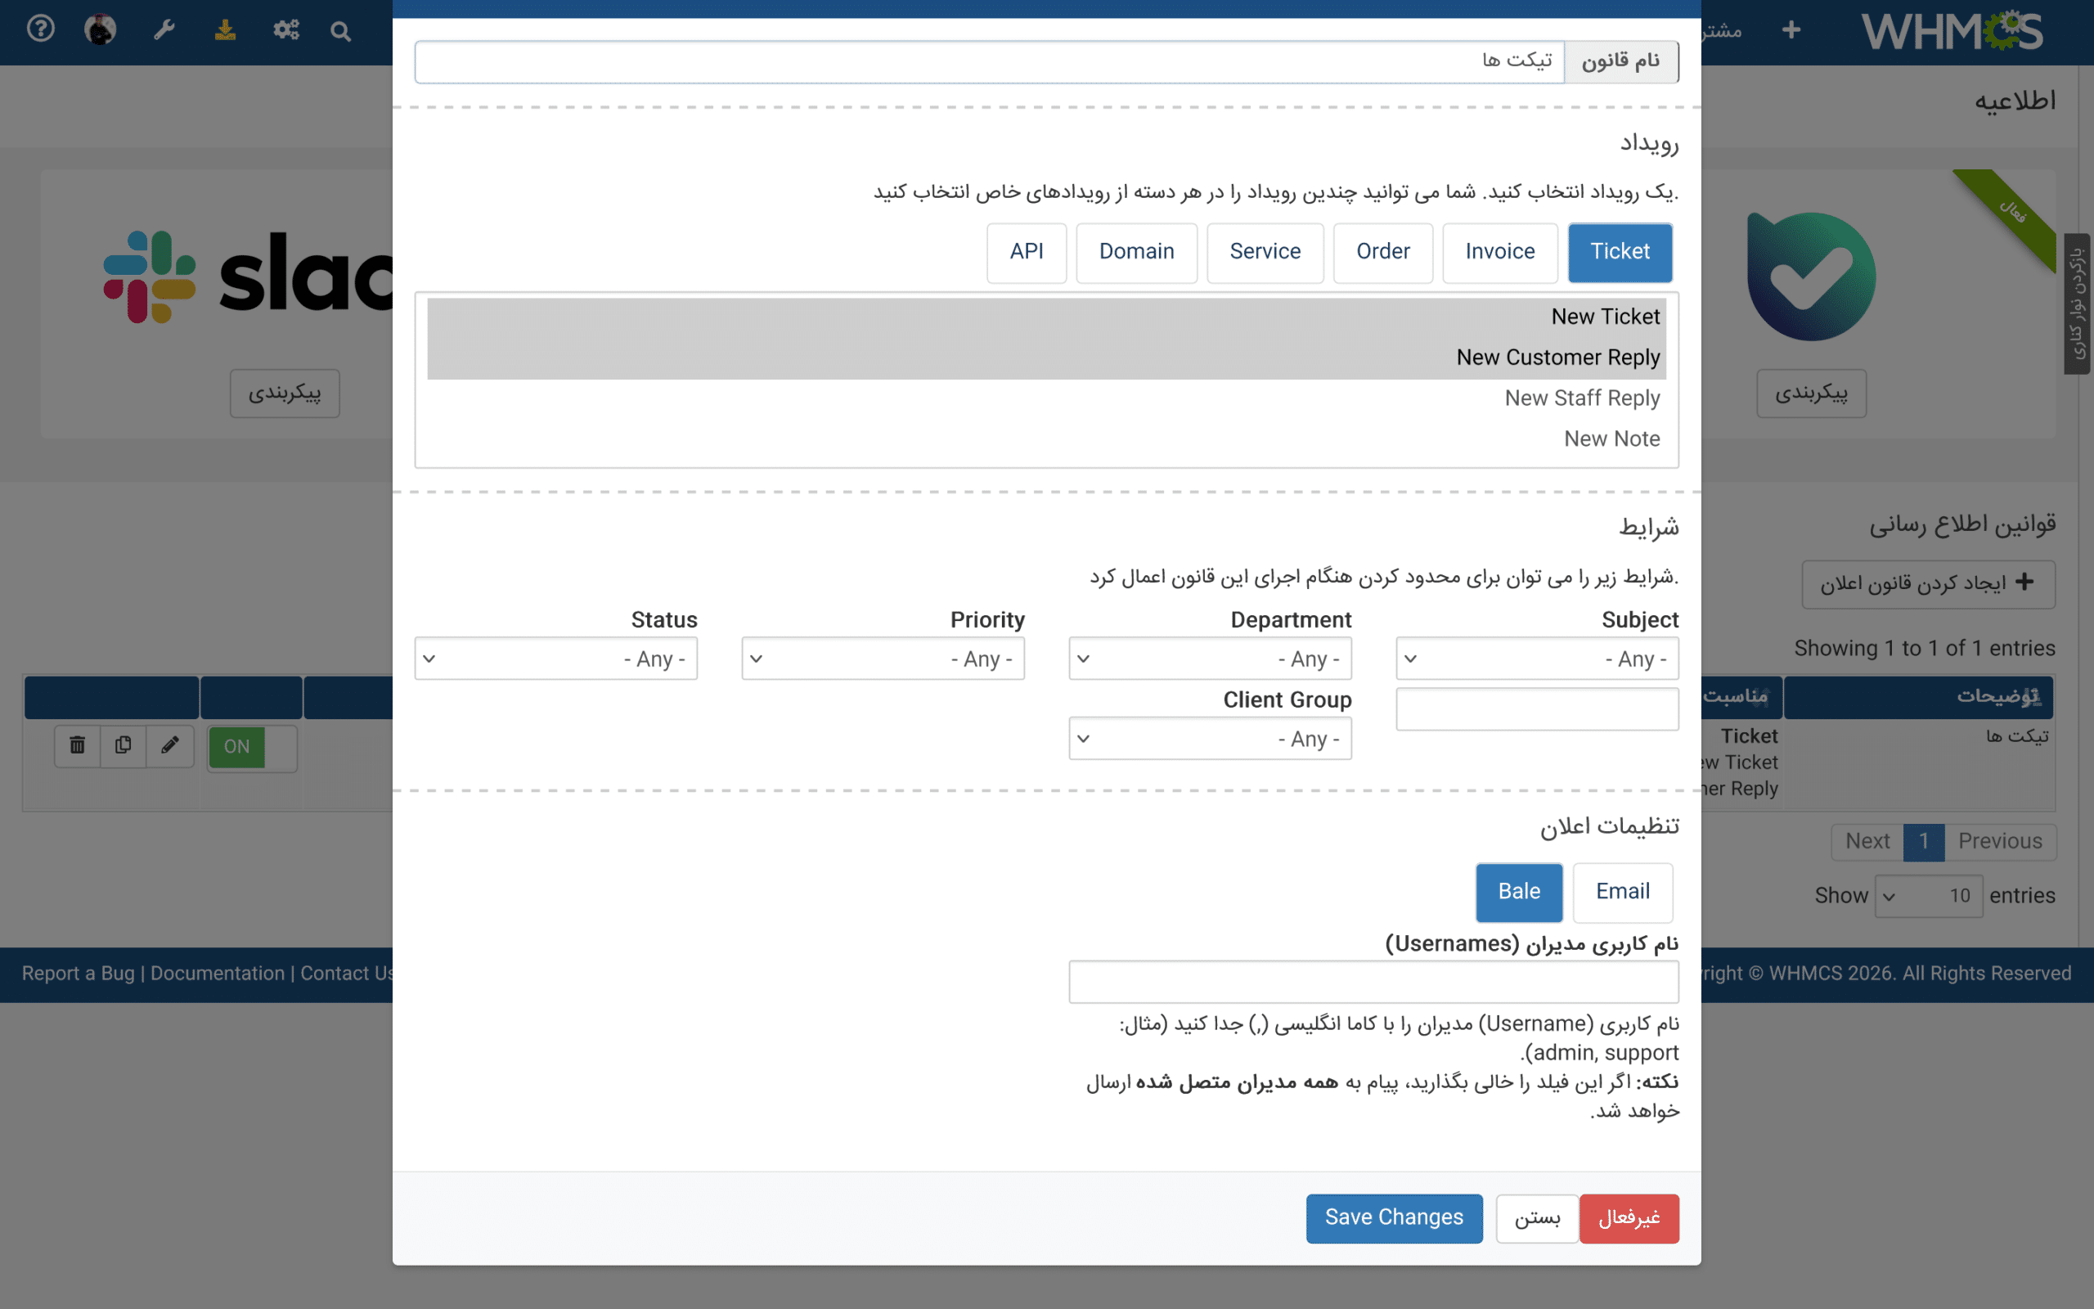2094x1309 pixels.
Task: Click the Previous pagination button
Action: click(2000, 842)
